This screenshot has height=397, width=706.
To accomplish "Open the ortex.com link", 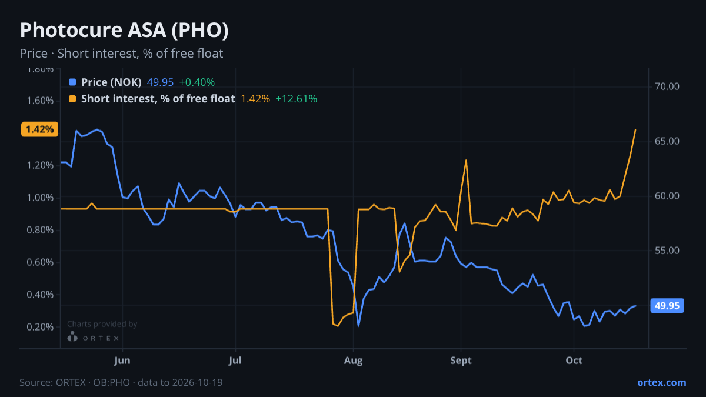I will click(662, 382).
